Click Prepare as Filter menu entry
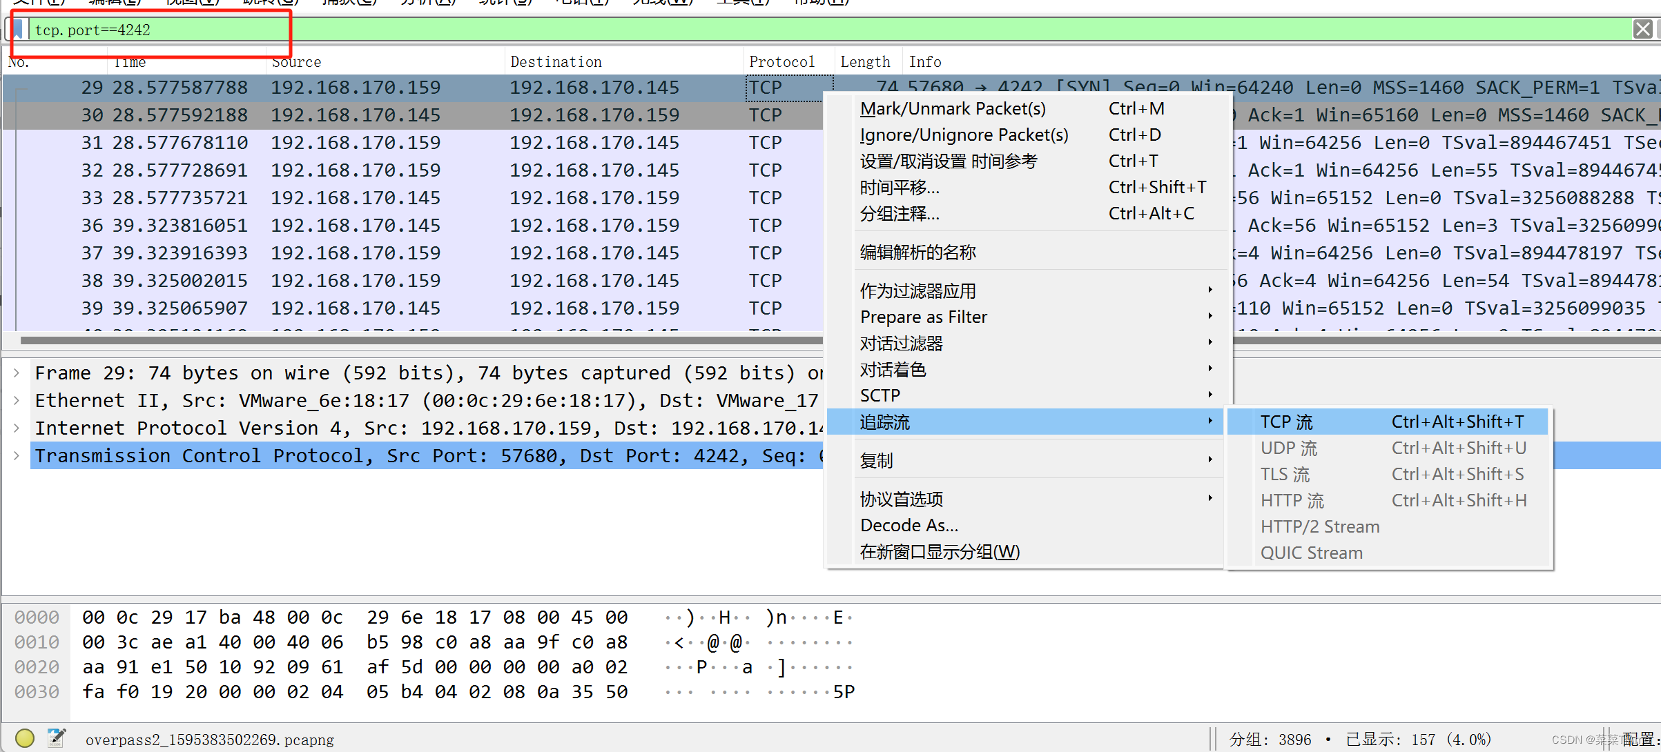This screenshot has height=752, width=1661. click(924, 317)
